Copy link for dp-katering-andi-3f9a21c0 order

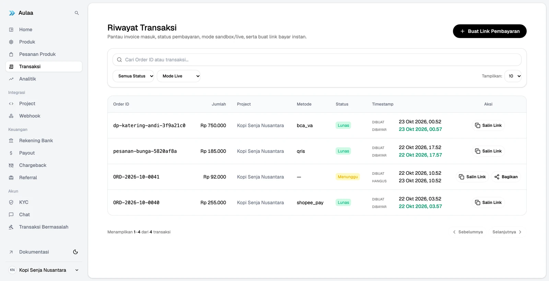(x=488, y=125)
